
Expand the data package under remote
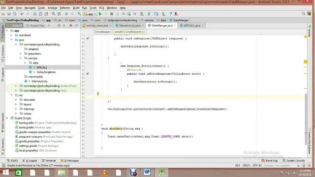click(25, 63)
